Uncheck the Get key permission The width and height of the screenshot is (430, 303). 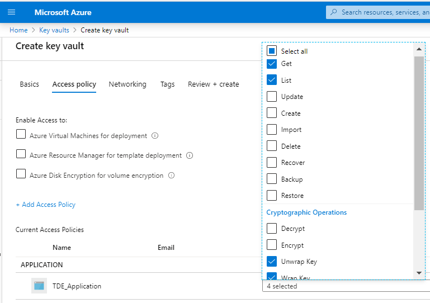272,63
